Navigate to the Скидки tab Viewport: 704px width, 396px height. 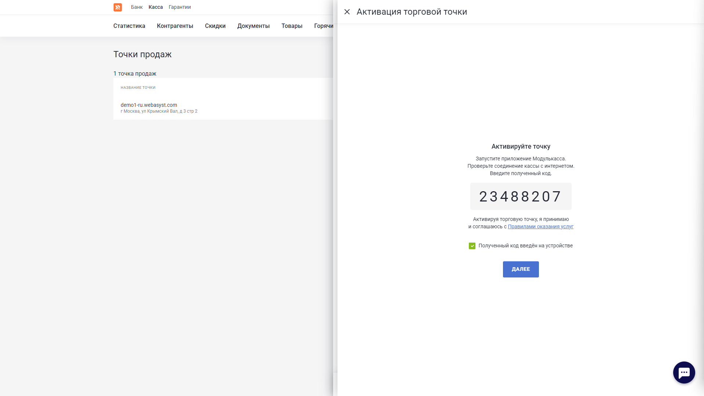coord(215,26)
